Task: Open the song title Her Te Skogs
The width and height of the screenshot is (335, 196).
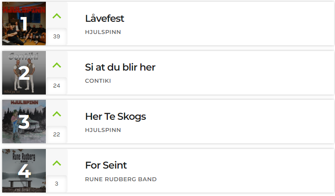Action: click(116, 117)
